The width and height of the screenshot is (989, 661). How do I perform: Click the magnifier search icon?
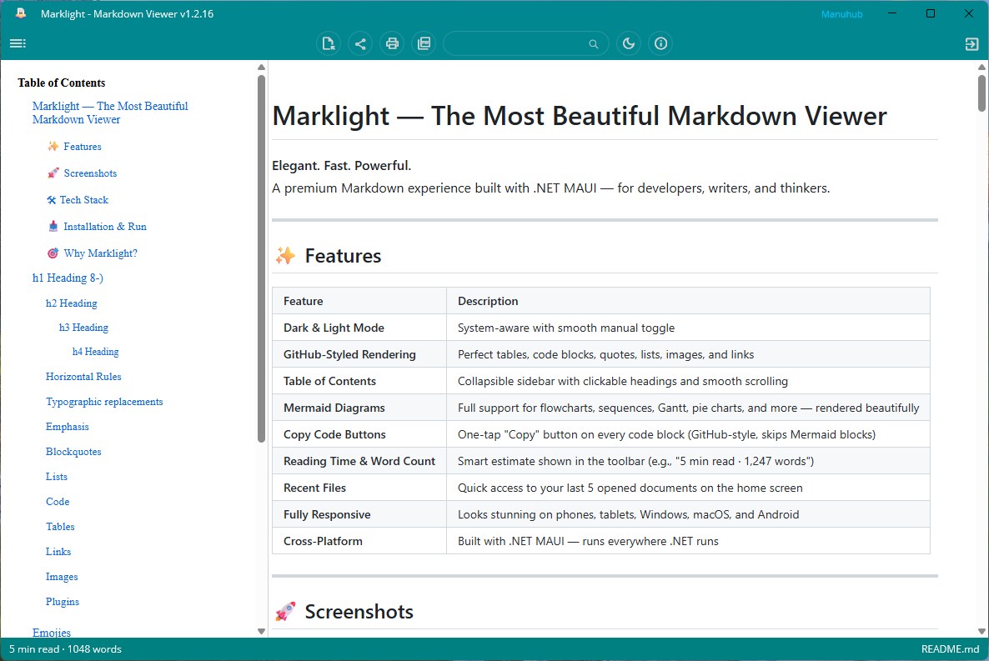coord(594,43)
